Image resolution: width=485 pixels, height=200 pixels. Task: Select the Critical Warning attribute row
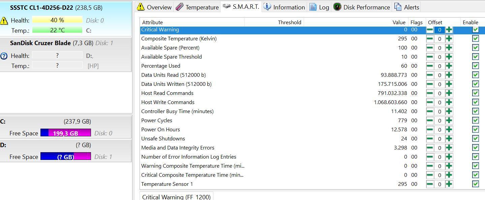312,30
